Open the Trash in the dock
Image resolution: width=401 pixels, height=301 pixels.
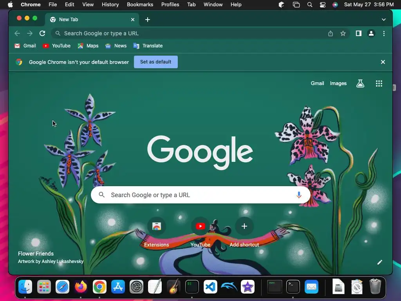(x=375, y=286)
